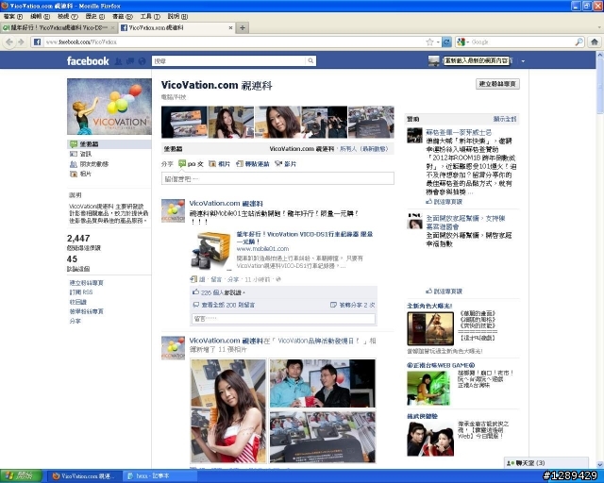The width and height of the screenshot is (604, 483).
Task: Click the create page button top right
Action: pyautogui.click(x=497, y=84)
